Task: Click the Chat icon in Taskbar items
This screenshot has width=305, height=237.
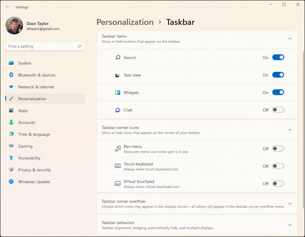Action: click(x=118, y=110)
